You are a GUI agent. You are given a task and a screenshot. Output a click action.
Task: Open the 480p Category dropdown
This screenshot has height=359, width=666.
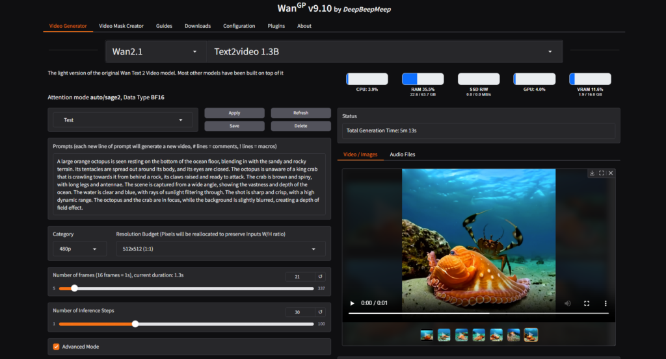79,249
